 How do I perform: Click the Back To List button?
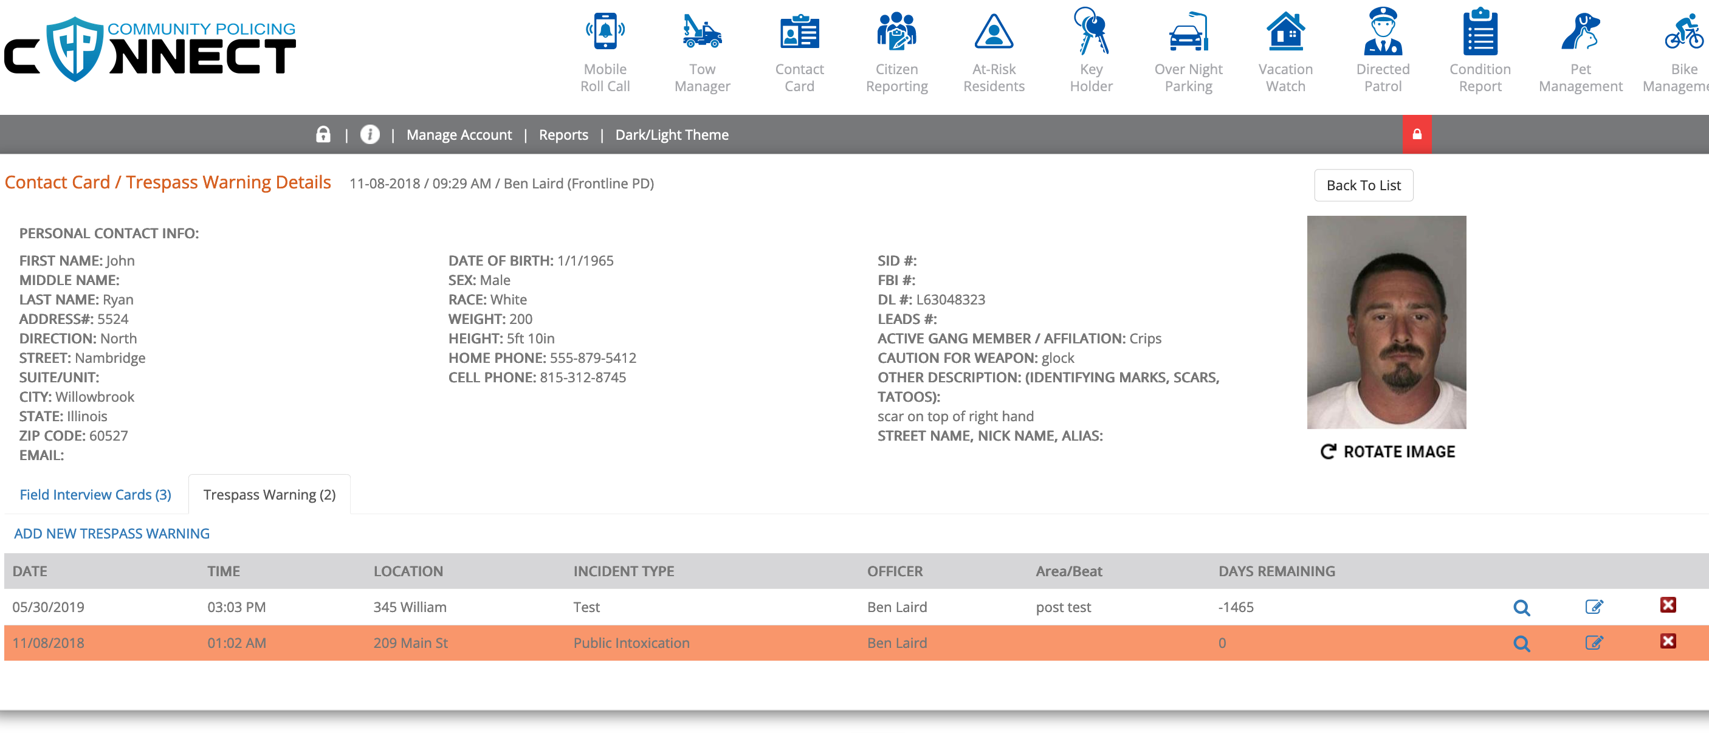pyautogui.click(x=1363, y=185)
